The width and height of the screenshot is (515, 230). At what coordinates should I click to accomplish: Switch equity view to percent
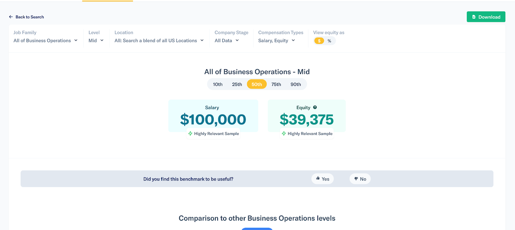(x=329, y=41)
